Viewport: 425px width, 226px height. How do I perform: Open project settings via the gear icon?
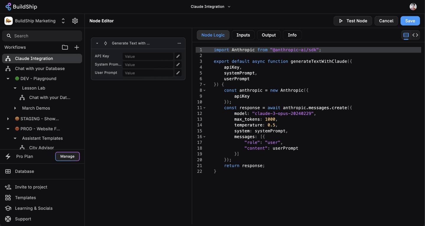75,21
